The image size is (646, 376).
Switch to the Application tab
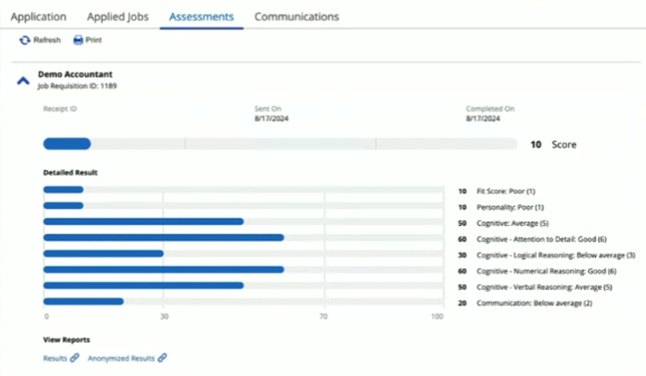(x=39, y=17)
